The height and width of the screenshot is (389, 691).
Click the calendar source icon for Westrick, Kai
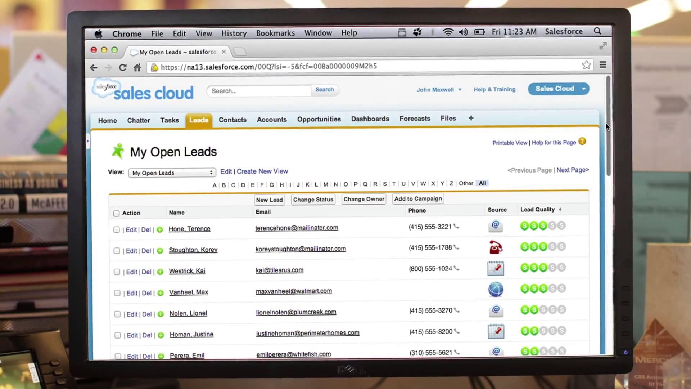(x=496, y=268)
